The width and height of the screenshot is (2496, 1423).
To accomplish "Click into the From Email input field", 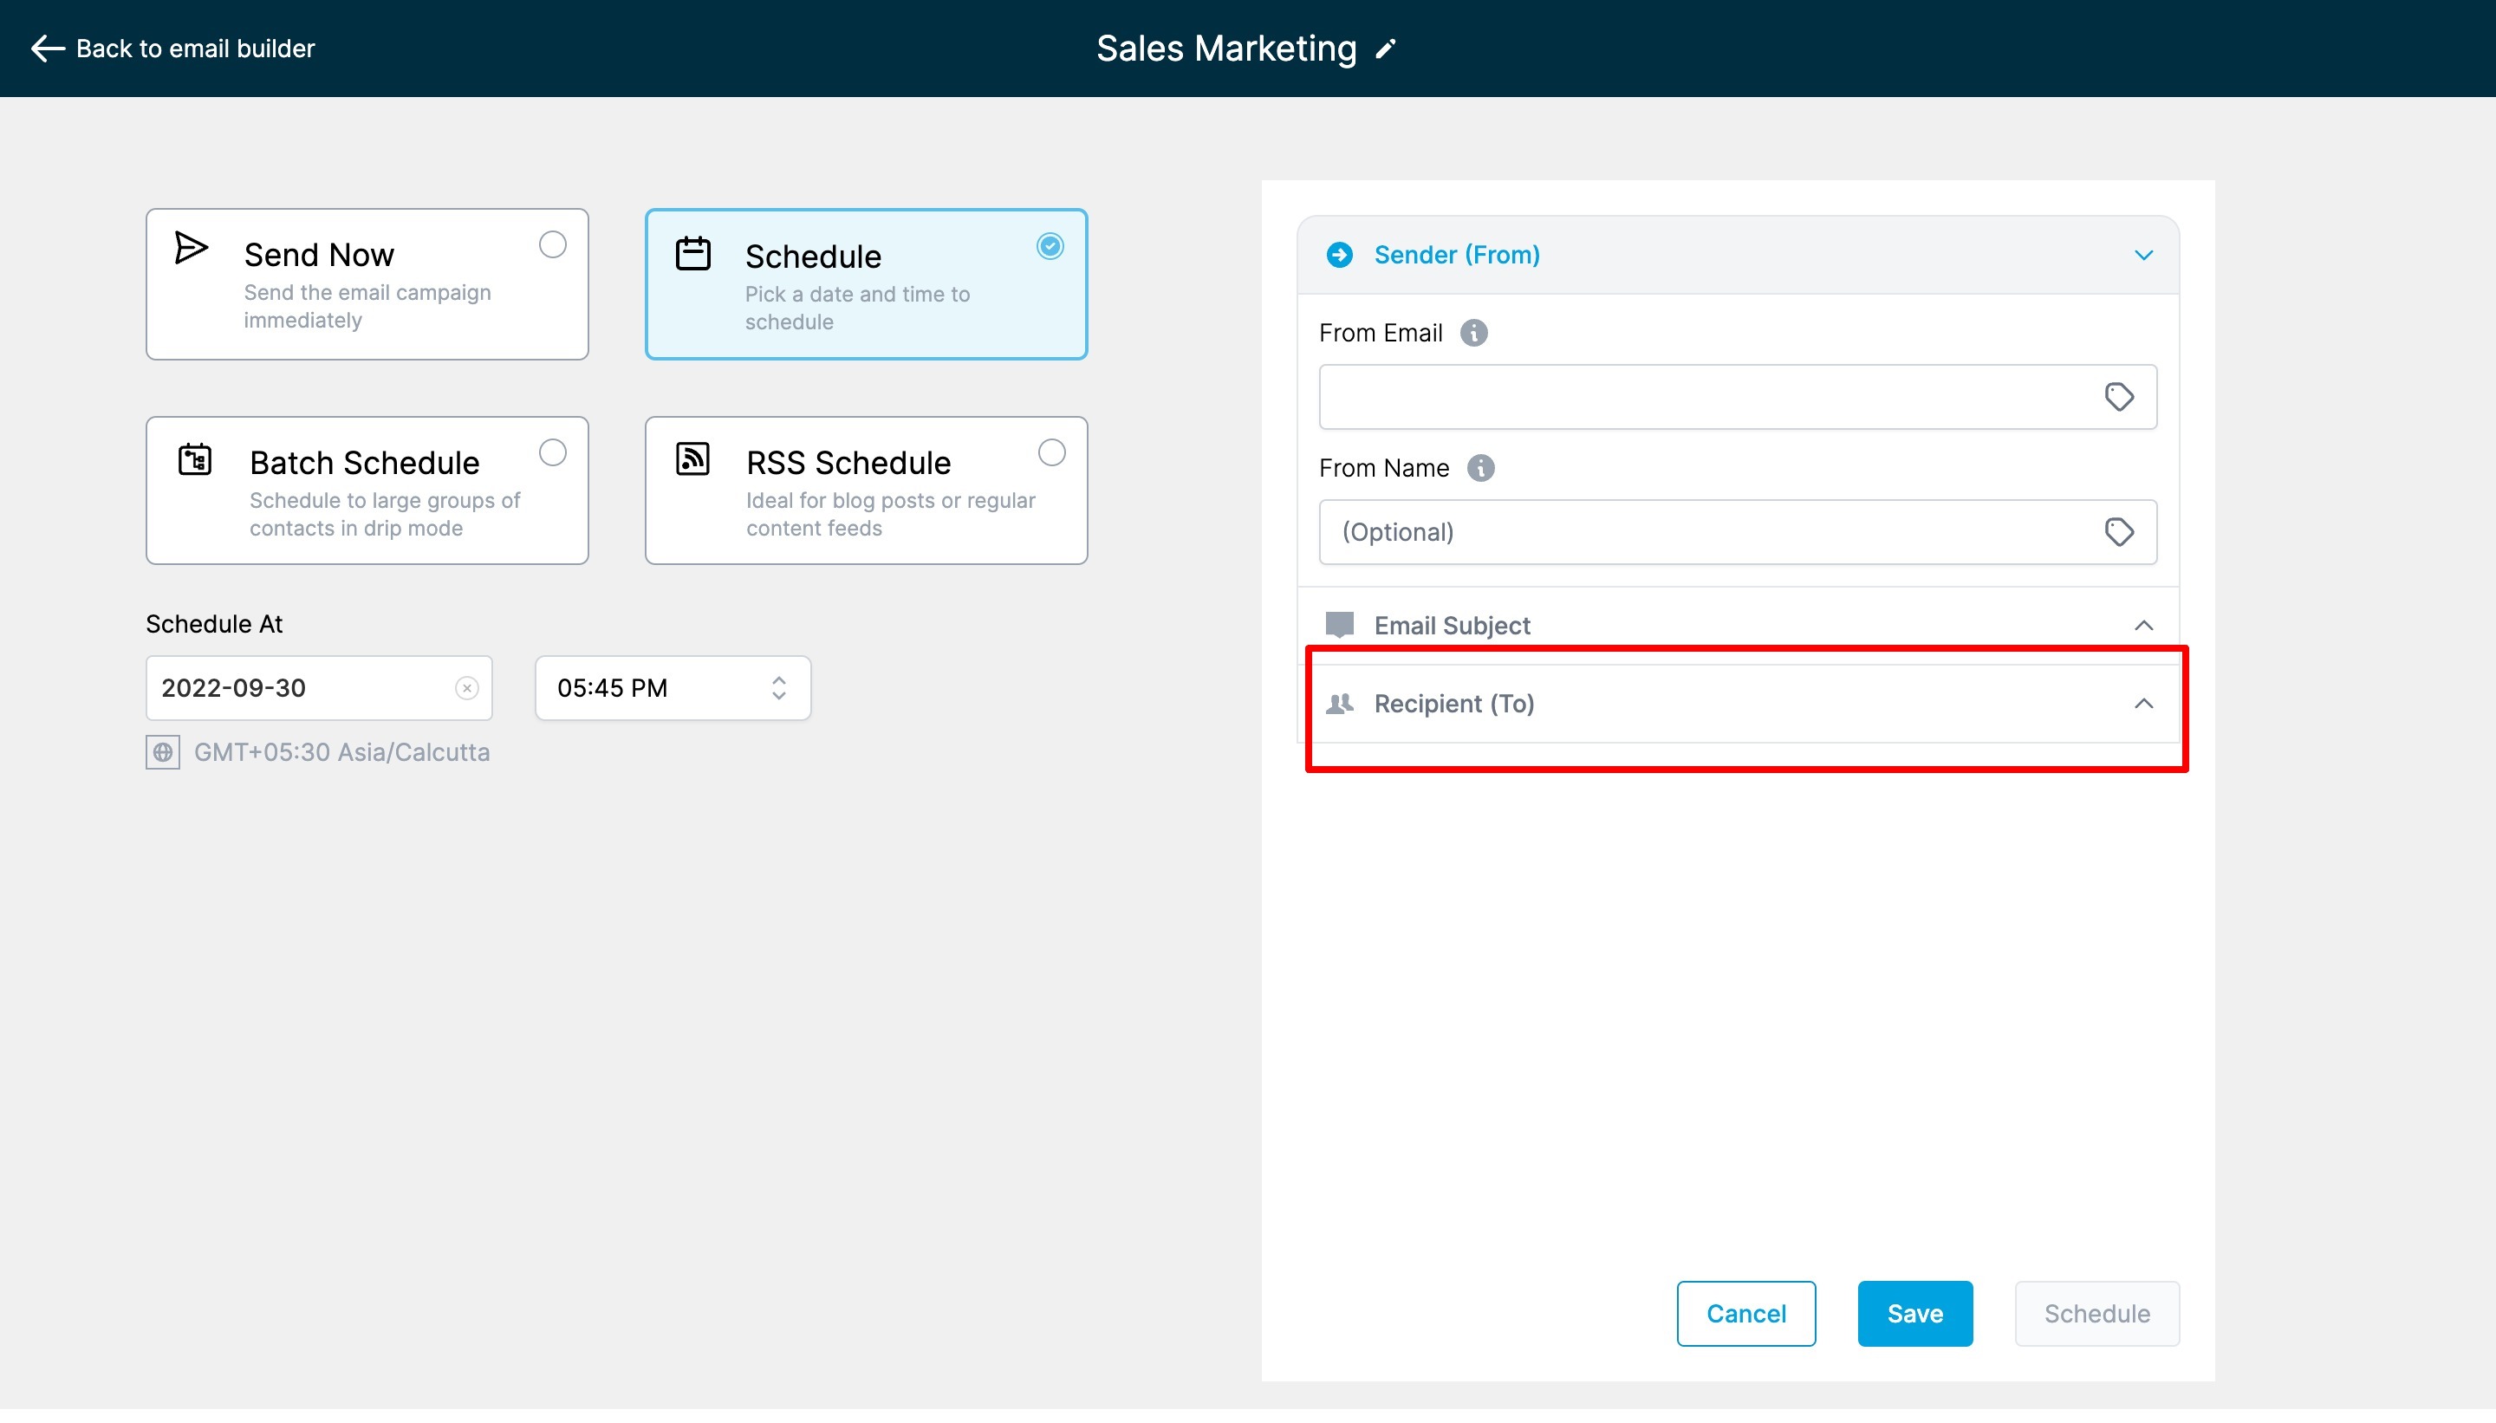I will pyautogui.click(x=1700, y=397).
